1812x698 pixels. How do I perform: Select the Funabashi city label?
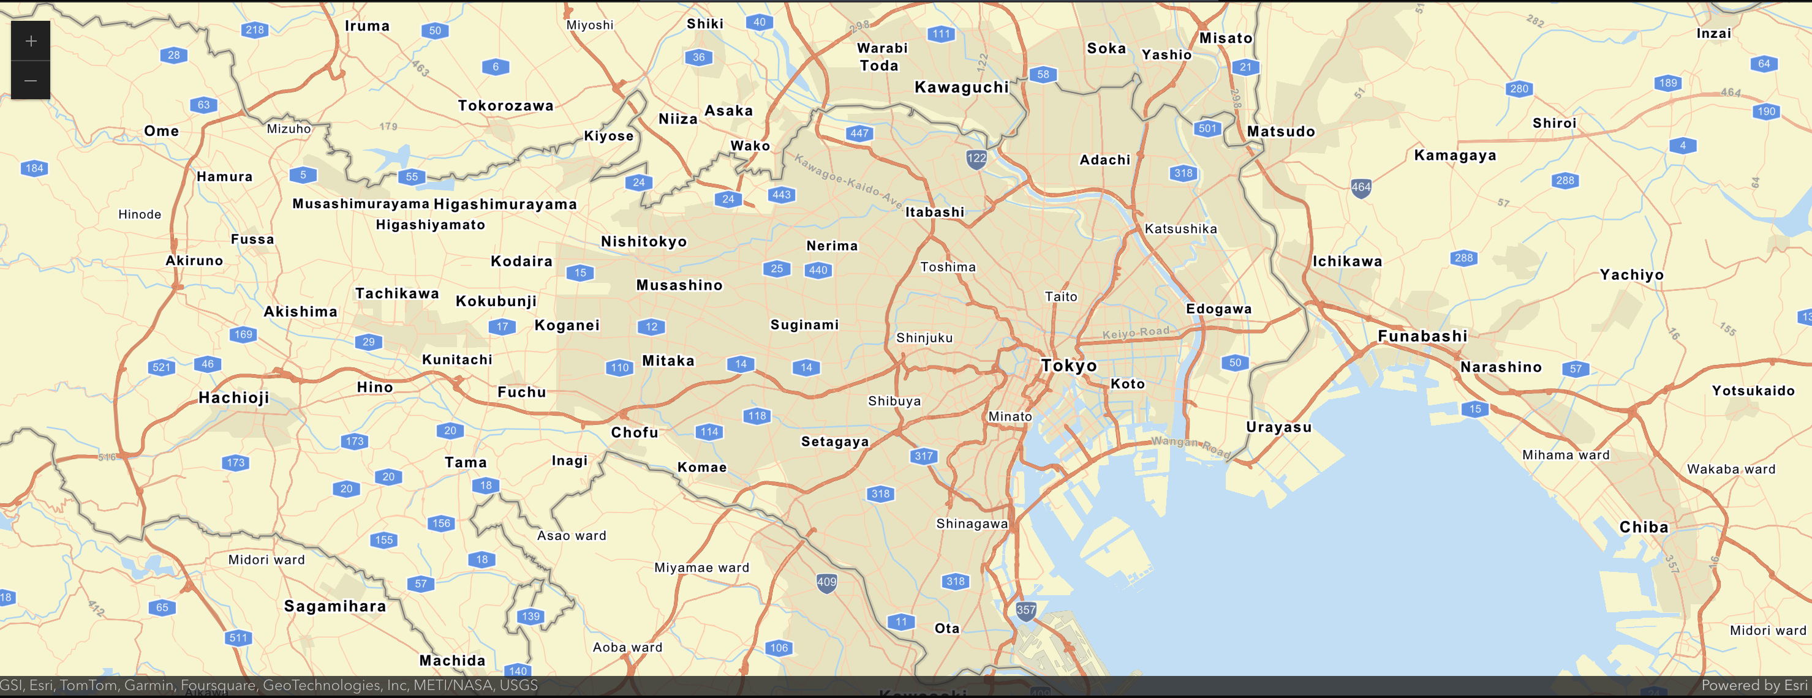coord(1422,336)
